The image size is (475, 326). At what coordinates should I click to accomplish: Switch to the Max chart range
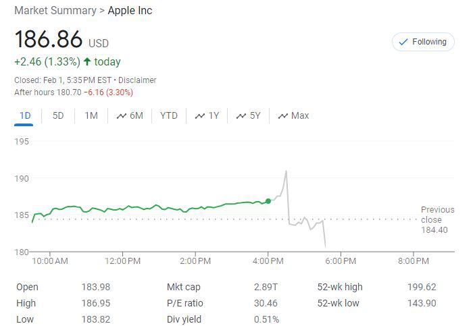click(x=293, y=115)
